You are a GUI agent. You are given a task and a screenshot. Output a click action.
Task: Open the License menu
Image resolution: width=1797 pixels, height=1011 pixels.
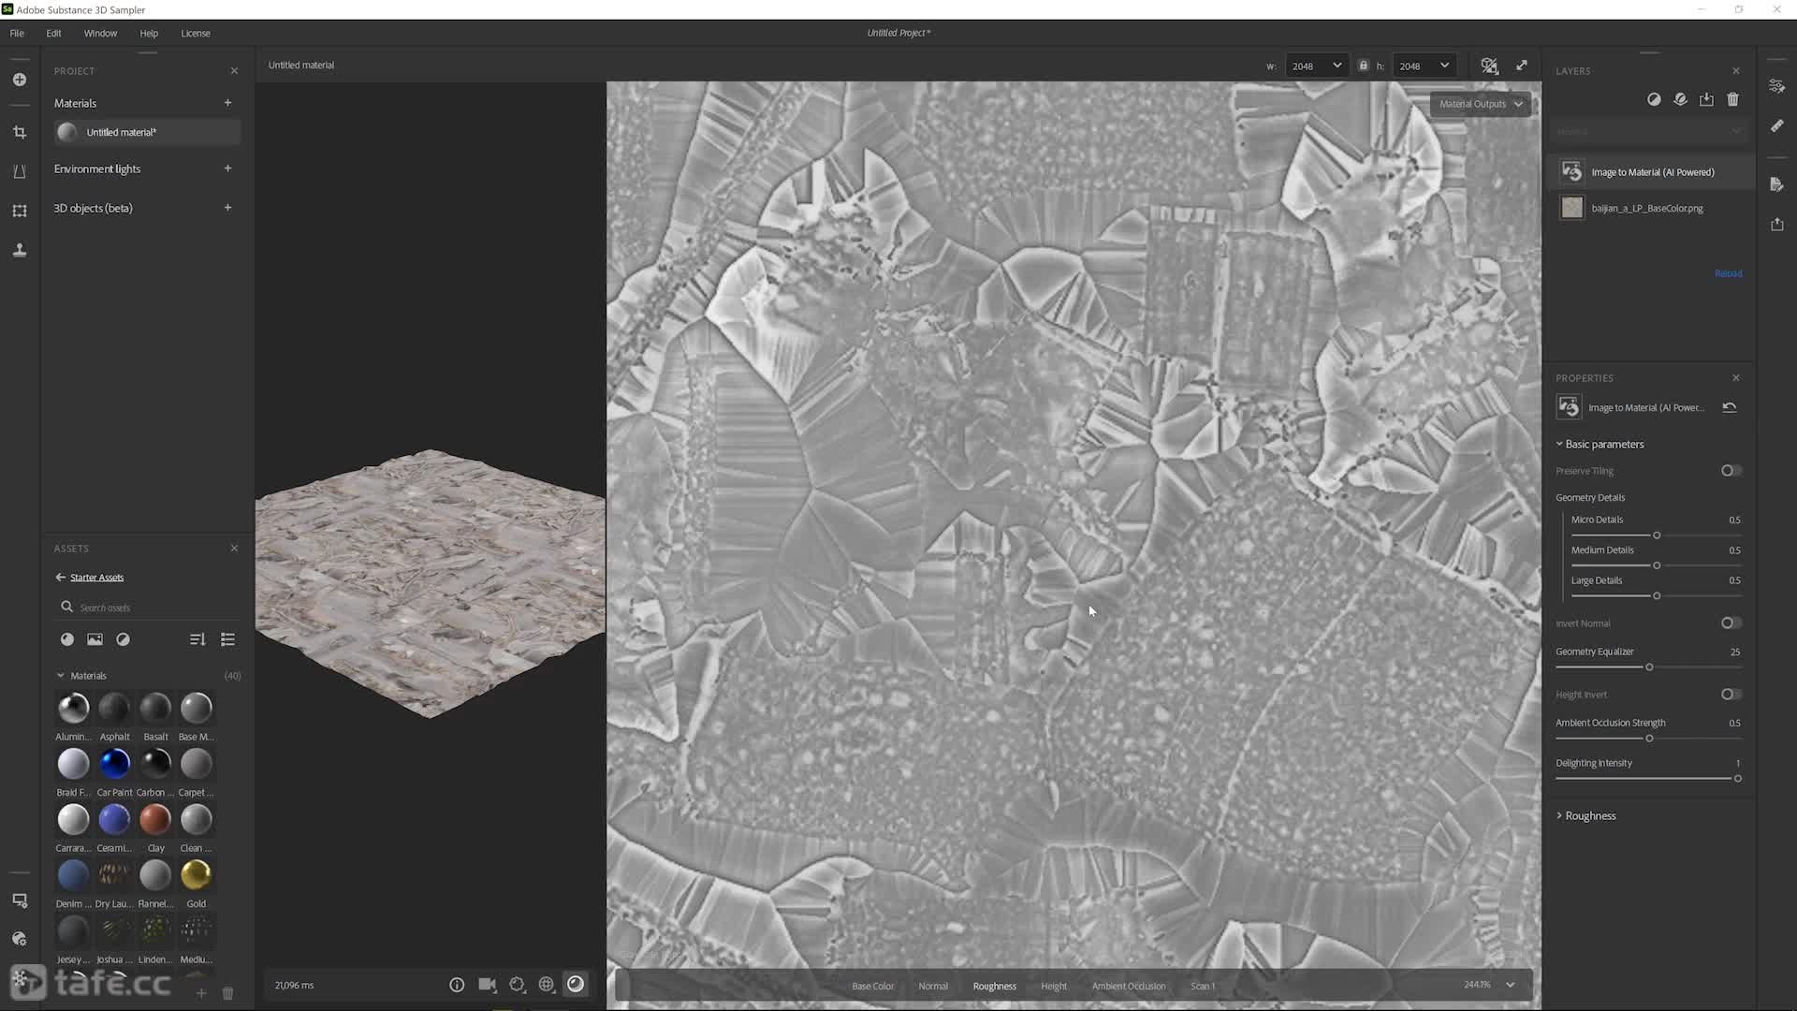(x=196, y=33)
